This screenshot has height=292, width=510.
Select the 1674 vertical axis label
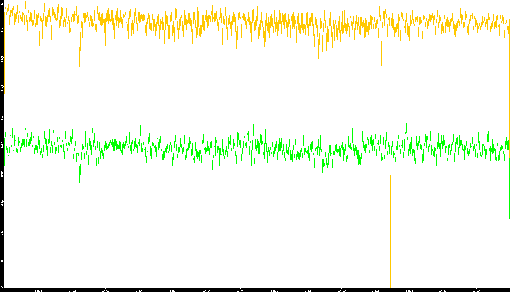click(x=2, y=232)
